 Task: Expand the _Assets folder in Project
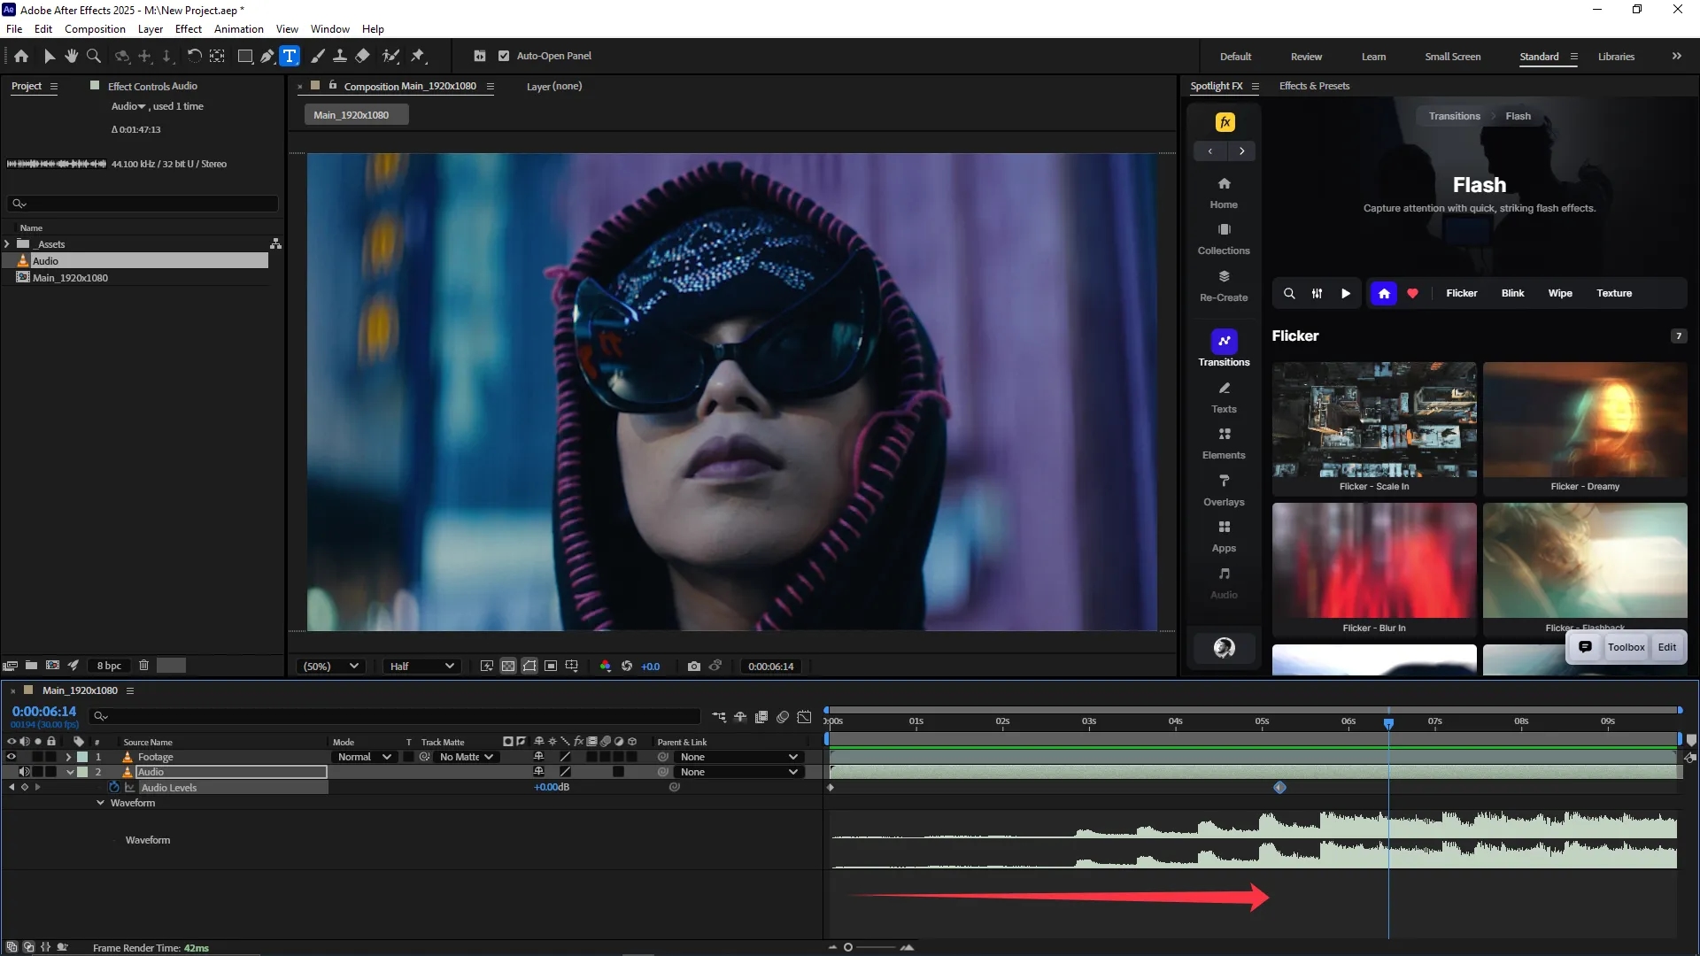click(7, 244)
